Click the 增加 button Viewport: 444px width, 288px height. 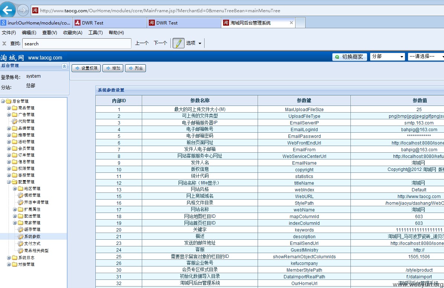113,68
